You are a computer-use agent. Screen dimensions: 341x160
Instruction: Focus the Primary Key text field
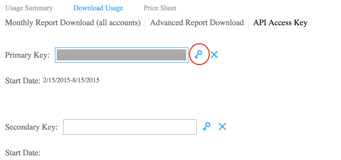tap(122, 55)
